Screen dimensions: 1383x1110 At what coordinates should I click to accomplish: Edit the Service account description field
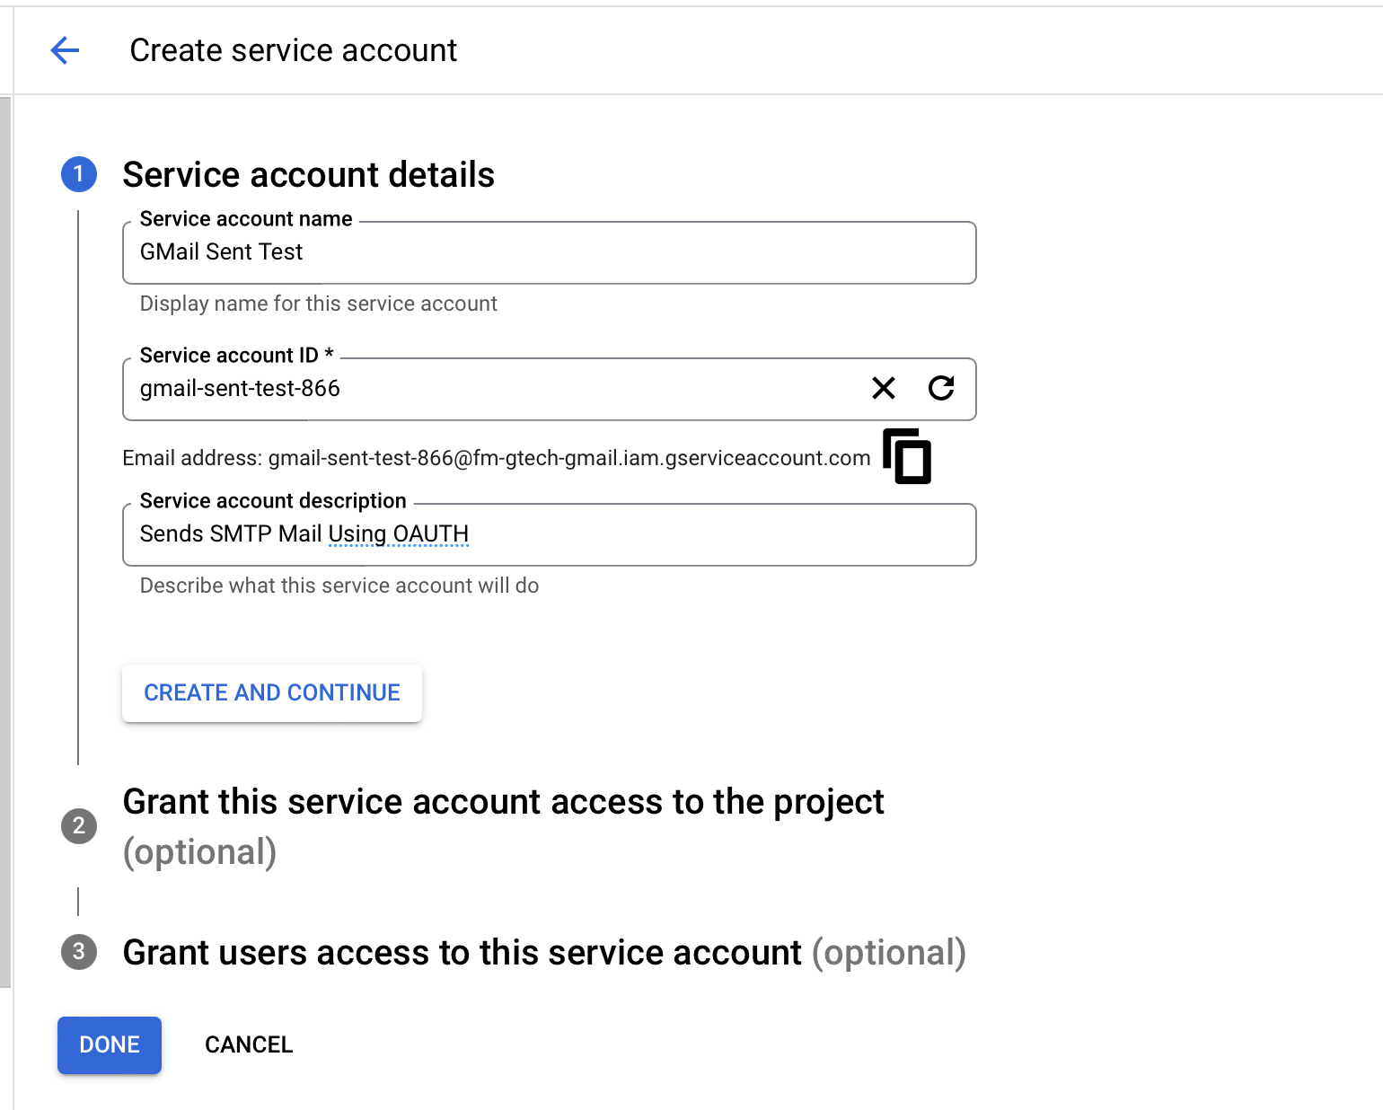pyautogui.click(x=549, y=534)
